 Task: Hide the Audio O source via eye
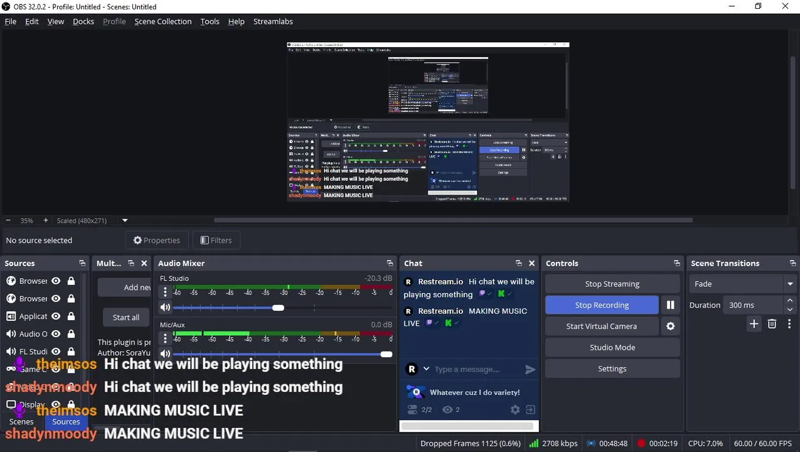pyautogui.click(x=56, y=334)
